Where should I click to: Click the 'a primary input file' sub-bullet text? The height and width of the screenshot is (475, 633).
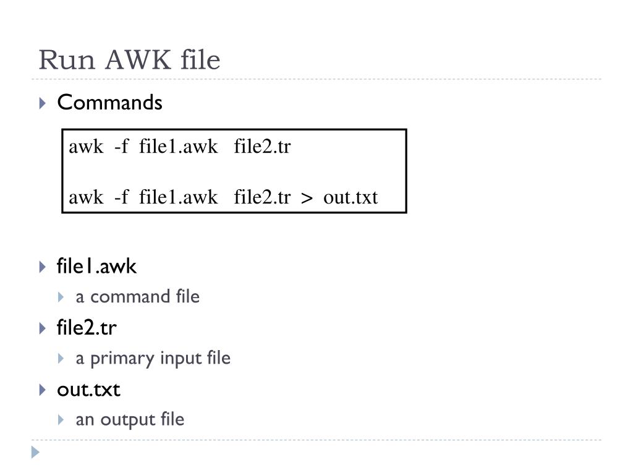tap(153, 359)
